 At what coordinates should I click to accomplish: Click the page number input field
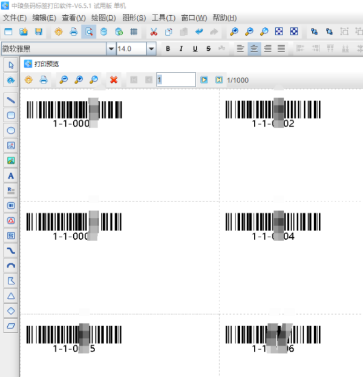pos(175,79)
